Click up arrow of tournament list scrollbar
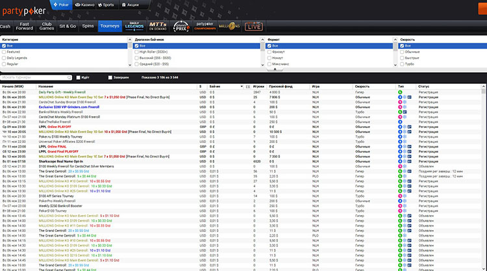This screenshot has height=271, width=487. [483, 86]
